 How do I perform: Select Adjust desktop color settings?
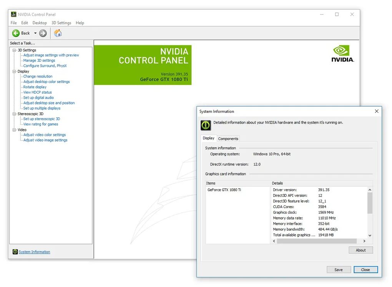pos(47,82)
